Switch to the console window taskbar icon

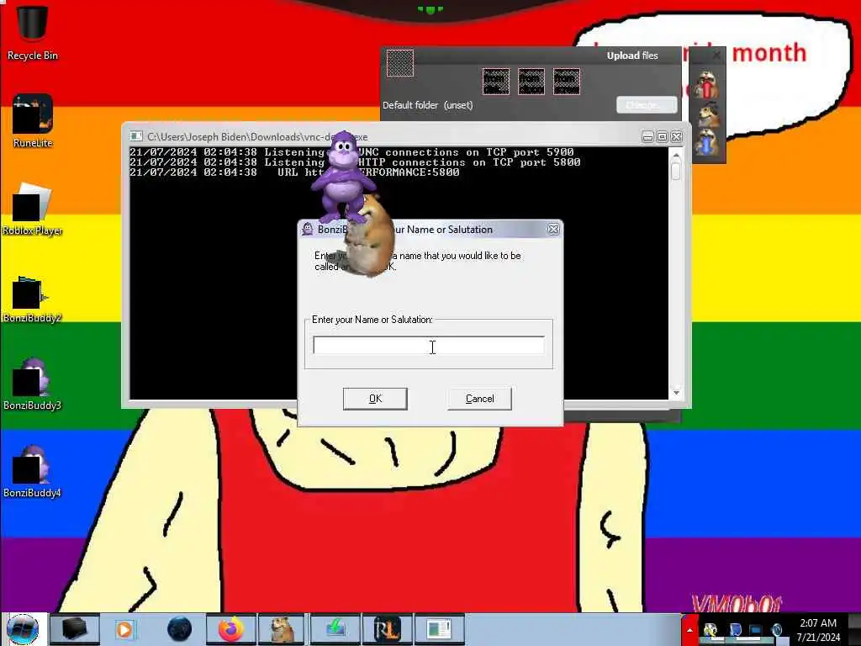tap(439, 629)
